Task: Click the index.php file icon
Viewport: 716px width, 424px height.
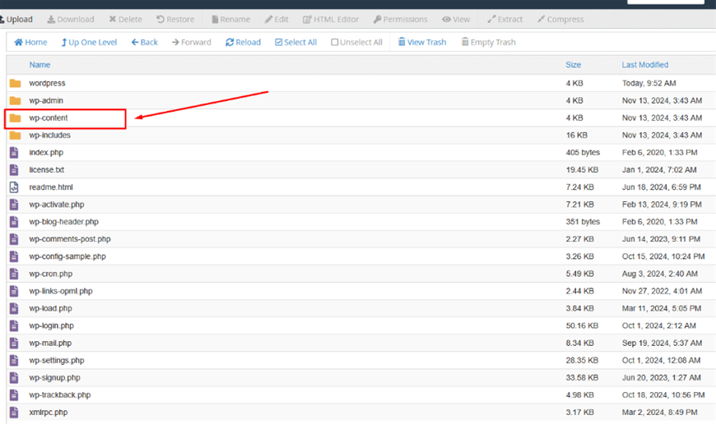Action: (x=14, y=152)
